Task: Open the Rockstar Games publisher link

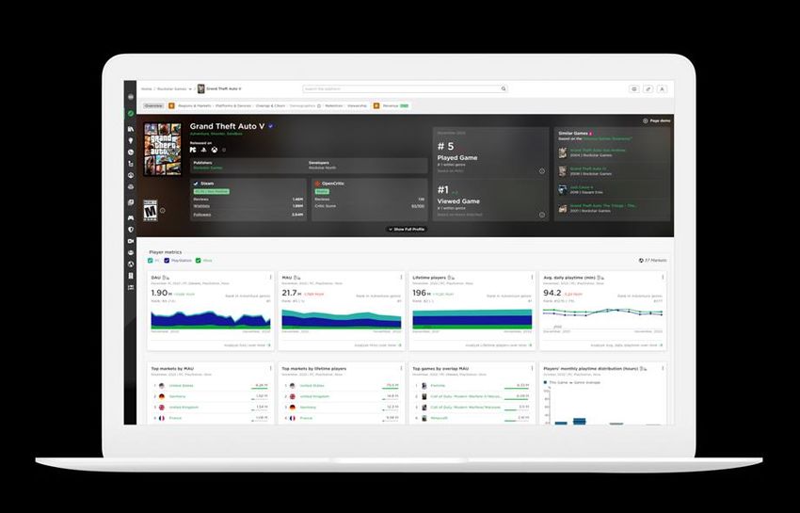Action: pyautogui.click(x=208, y=168)
